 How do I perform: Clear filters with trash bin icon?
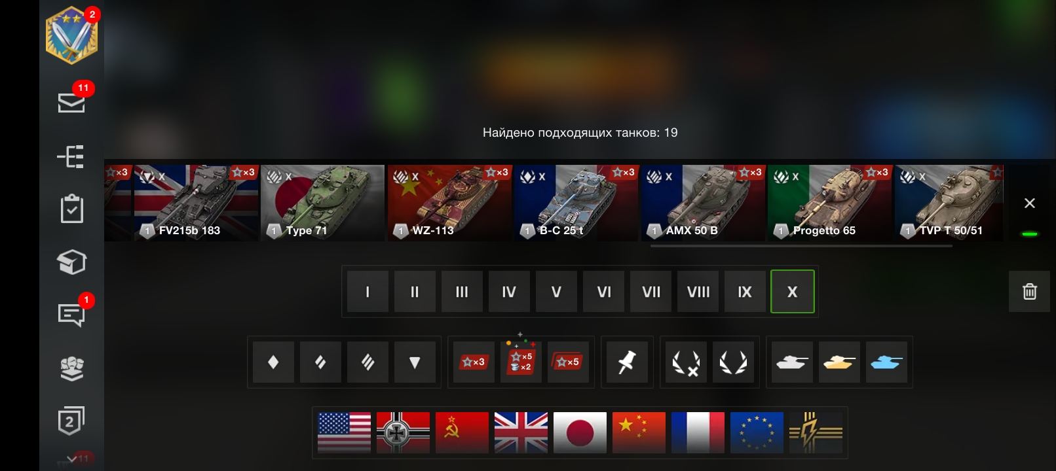1029,291
